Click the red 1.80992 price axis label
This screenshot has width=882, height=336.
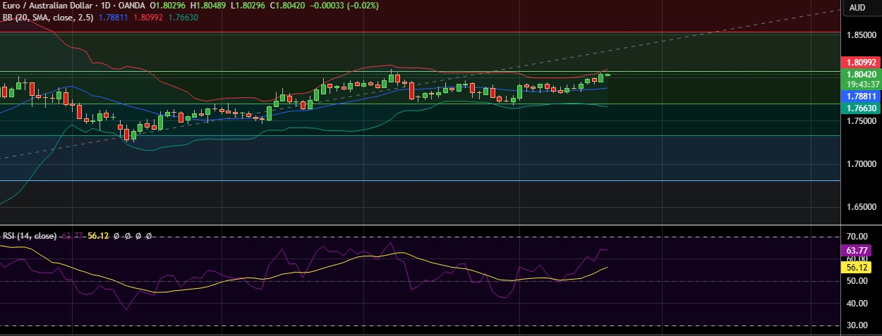point(861,63)
